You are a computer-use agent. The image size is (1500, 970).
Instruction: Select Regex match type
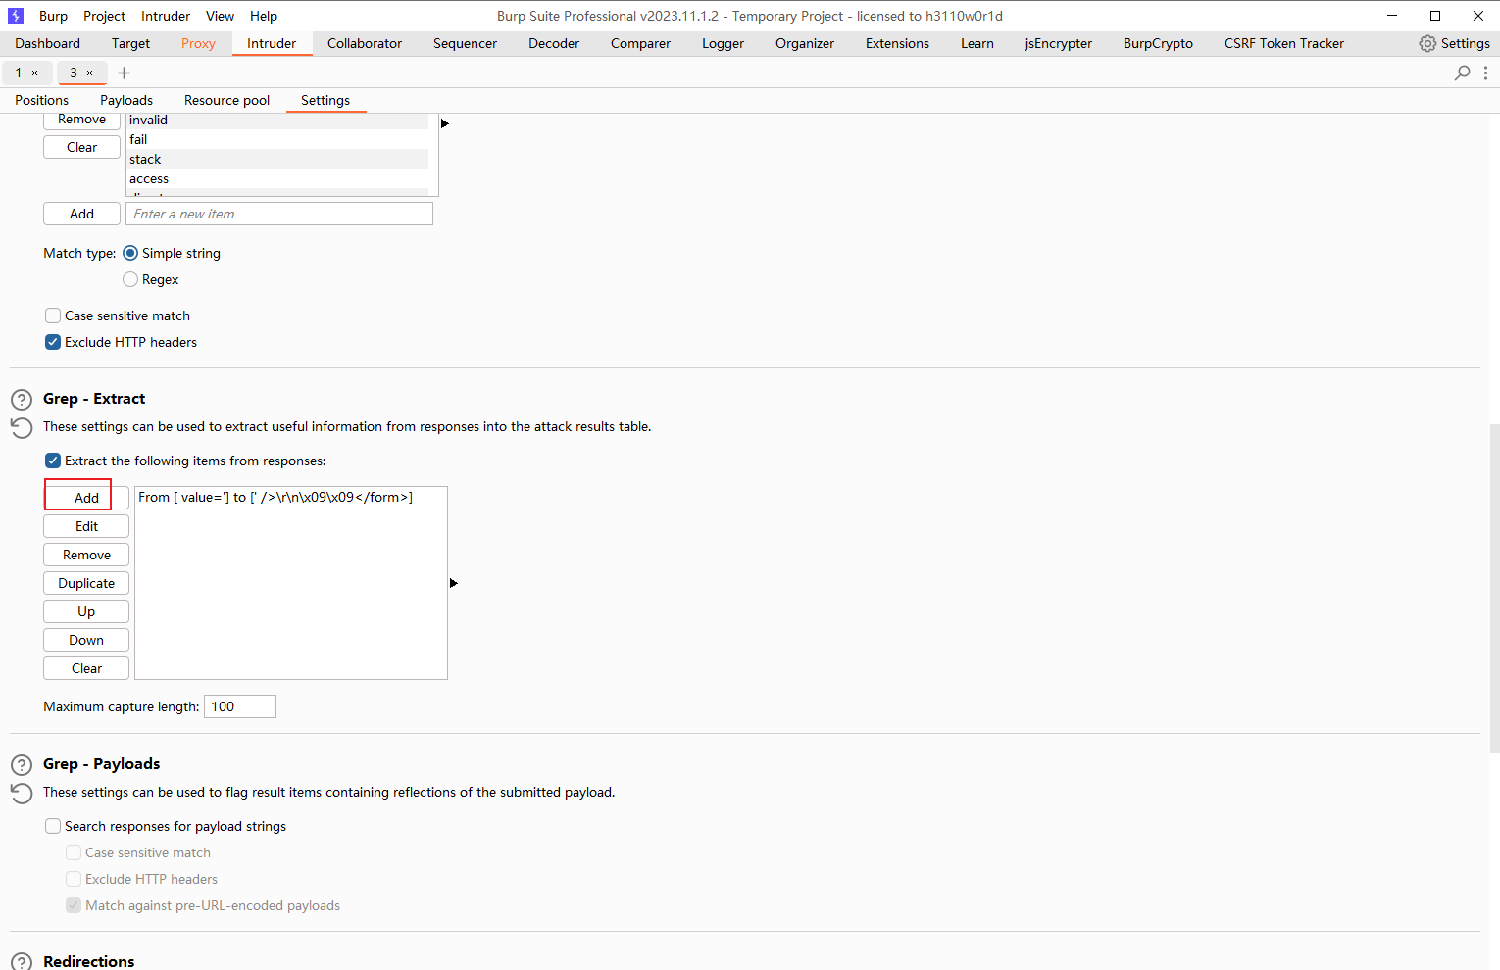click(x=130, y=279)
